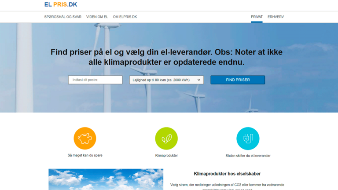The image size is (338, 190).
Task: Open the Klimaprodukter text link
Action: tap(166, 156)
